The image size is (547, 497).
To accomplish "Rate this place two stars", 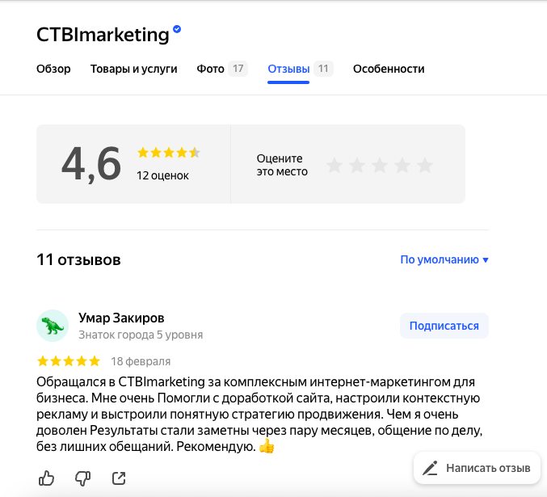I will [x=357, y=165].
